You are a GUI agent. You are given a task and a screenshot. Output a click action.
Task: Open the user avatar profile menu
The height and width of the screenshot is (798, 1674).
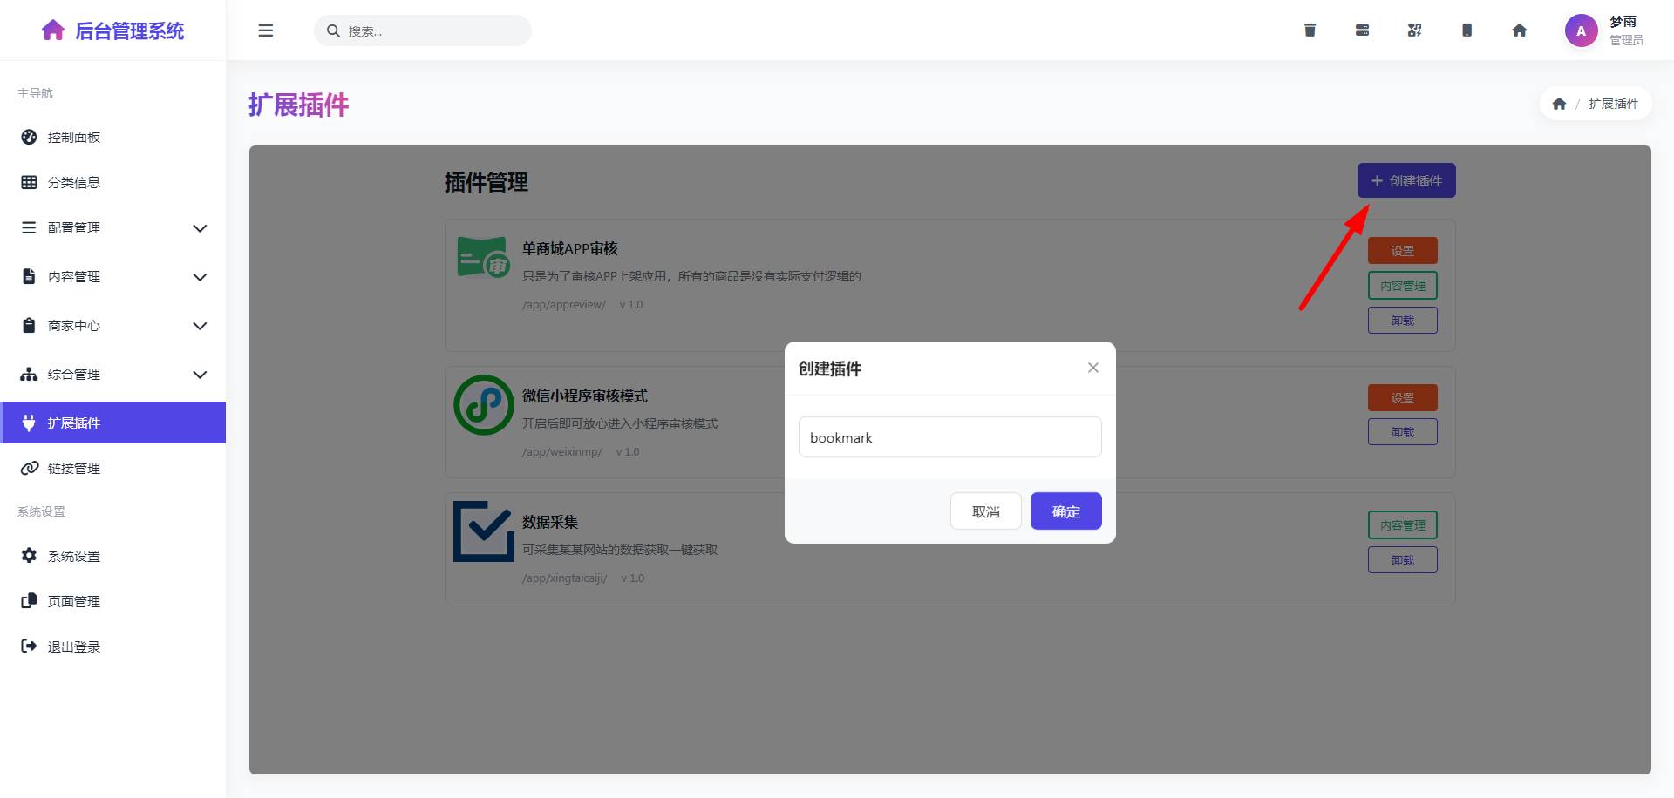1581,30
